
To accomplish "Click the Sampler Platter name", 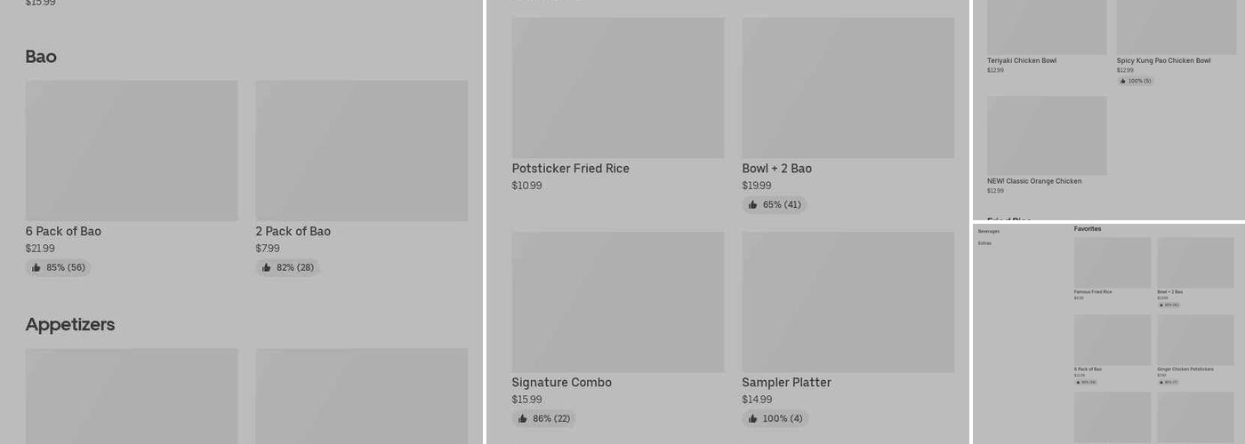I will [786, 383].
